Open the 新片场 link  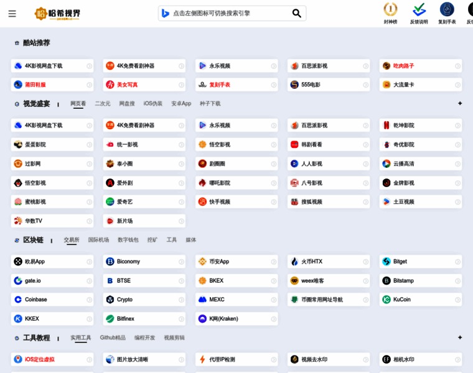[x=144, y=221]
